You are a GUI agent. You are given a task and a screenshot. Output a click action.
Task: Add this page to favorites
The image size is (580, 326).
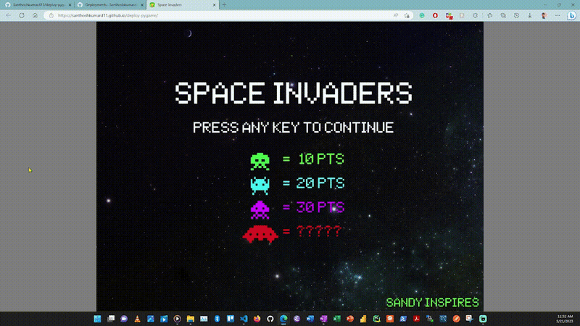(x=407, y=15)
